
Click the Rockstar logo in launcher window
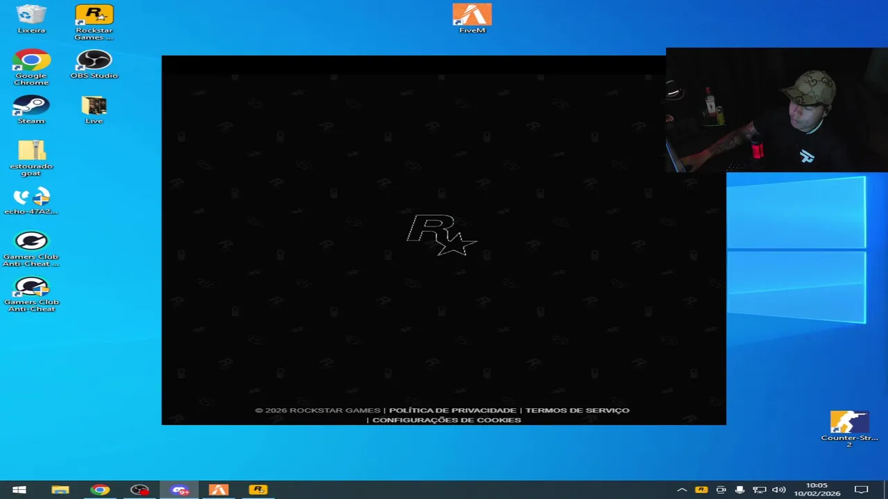(x=442, y=235)
